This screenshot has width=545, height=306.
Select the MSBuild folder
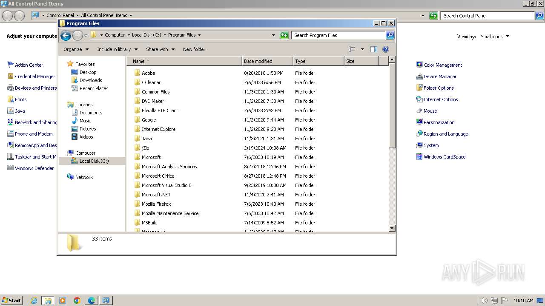[x=149, y=223]
